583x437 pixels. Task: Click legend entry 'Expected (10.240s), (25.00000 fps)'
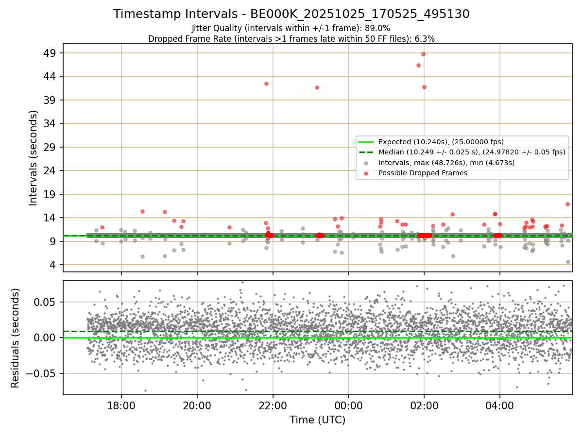[x=441, y=142]
